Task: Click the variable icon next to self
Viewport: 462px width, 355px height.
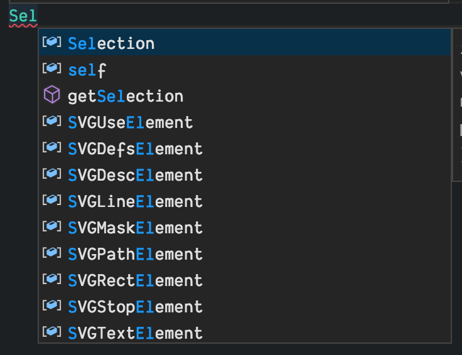Action: pyautogui.click(x=51, y=69)
